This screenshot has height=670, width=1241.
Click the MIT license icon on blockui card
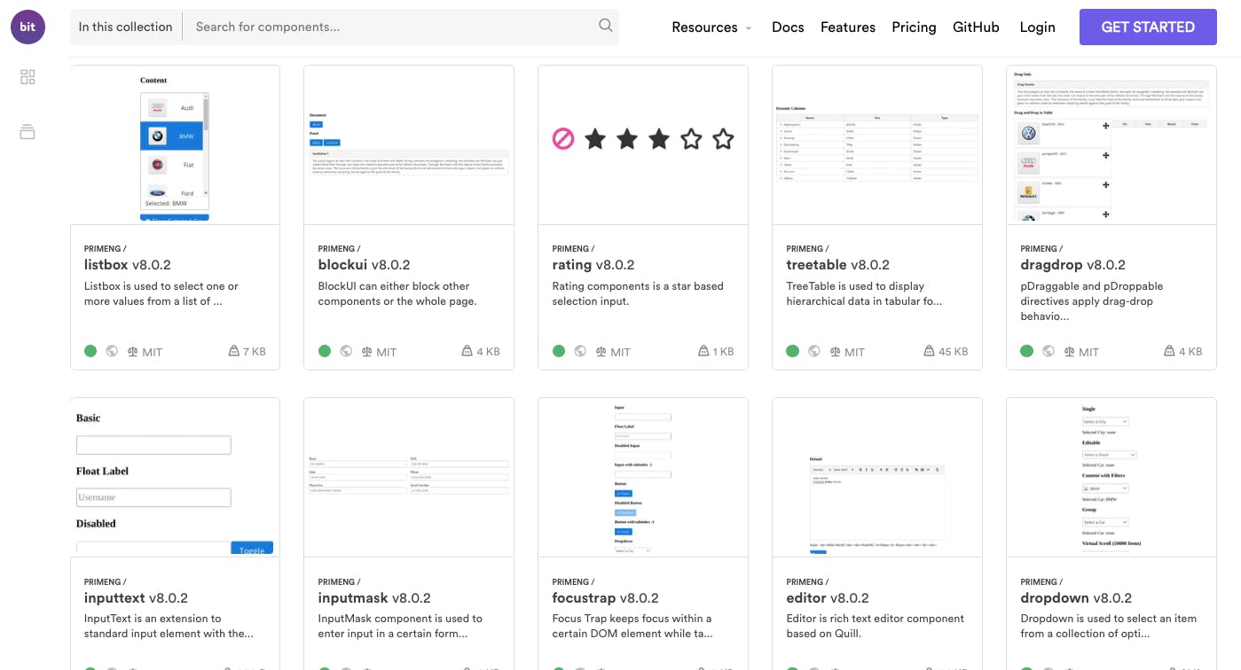coord(367,352)
